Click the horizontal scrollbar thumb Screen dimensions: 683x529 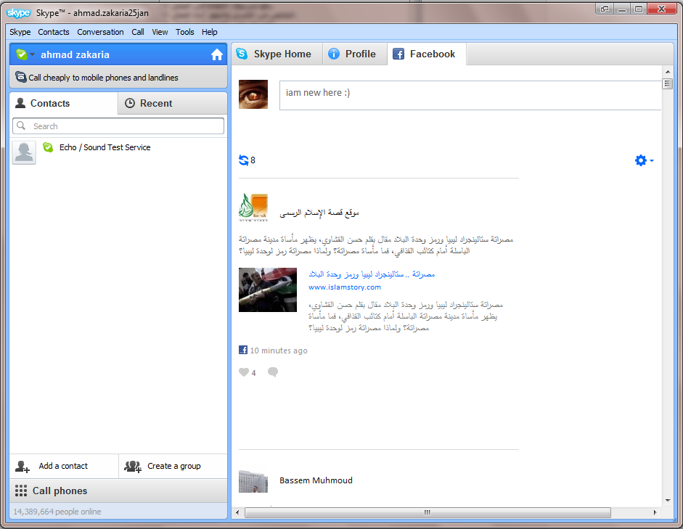tap(428, 512)
